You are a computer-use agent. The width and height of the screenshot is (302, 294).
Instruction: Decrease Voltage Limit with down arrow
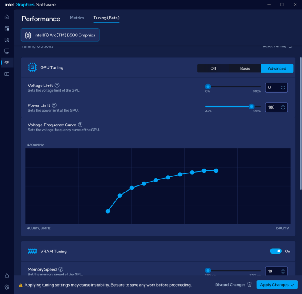pyautogui.click(x=283, y=89)
